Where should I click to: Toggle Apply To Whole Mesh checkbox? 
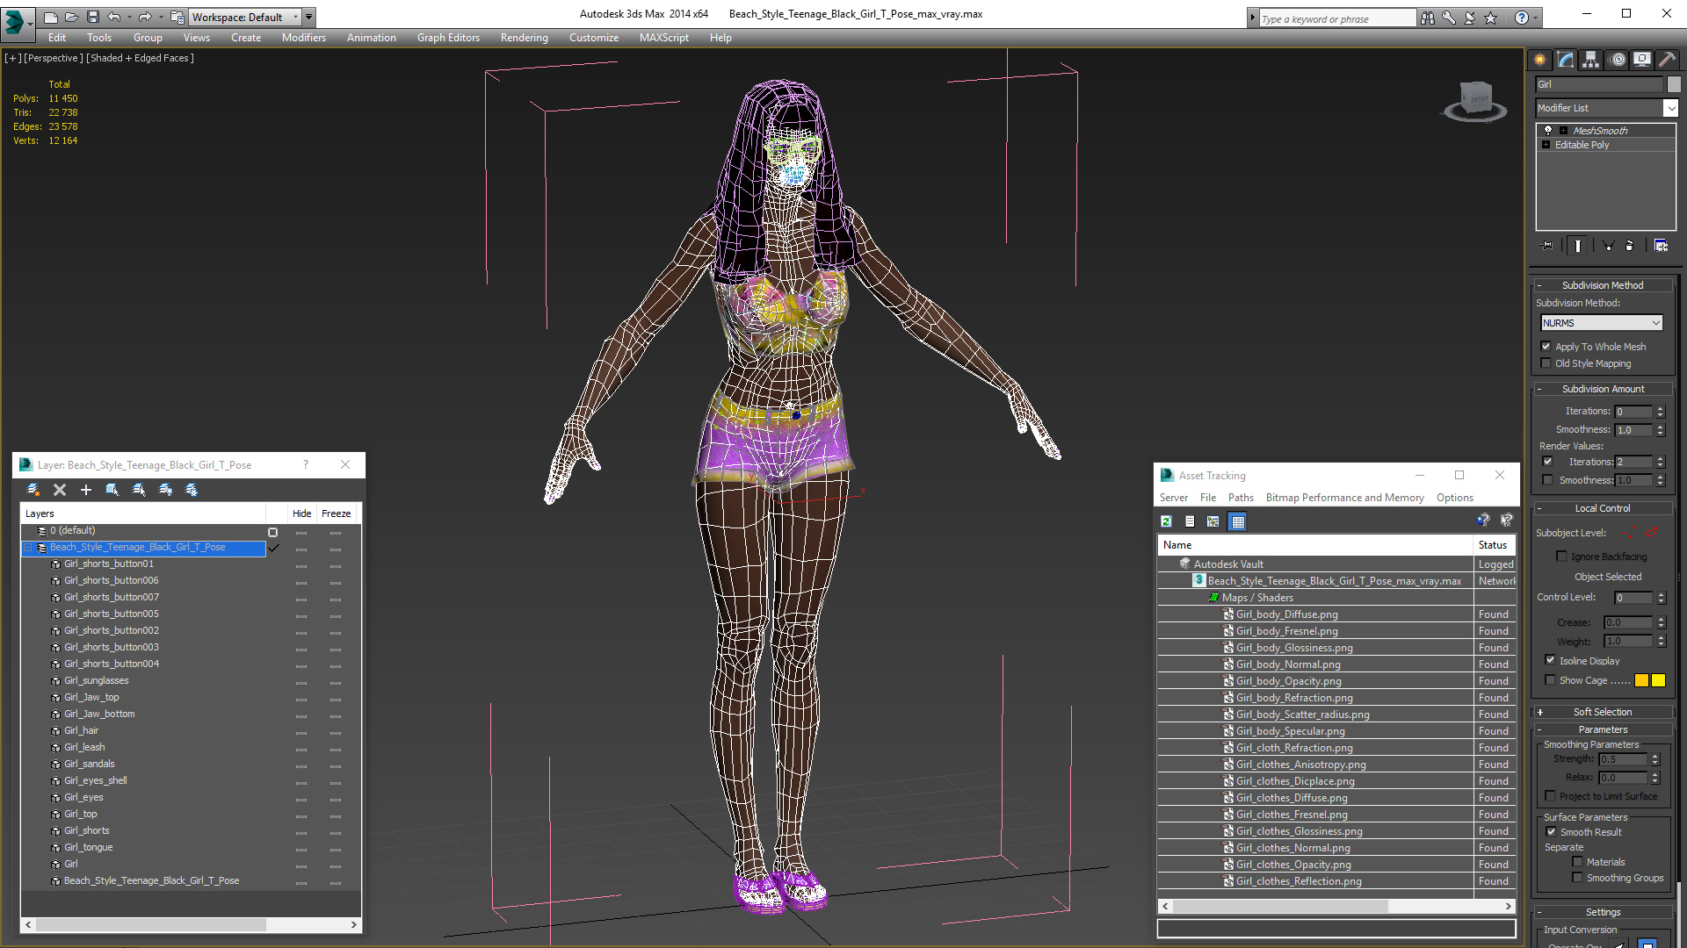point(1546,347)
